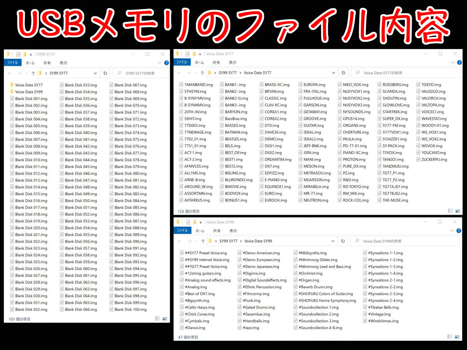Screen dimensions: 467x350
Task: Open the Voice Data SY77 folder in left window
Action: click(x=26, y=85)
